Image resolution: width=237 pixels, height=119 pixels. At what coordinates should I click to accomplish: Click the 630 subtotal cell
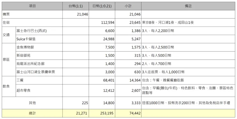[128, 72]
